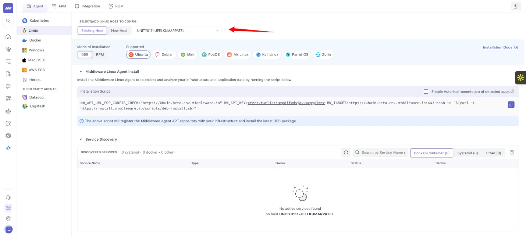
Task: Select DEB installation mode
Action: point(85,54)
